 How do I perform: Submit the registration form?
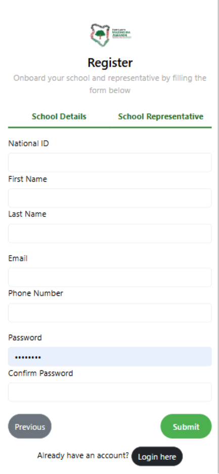186,426
